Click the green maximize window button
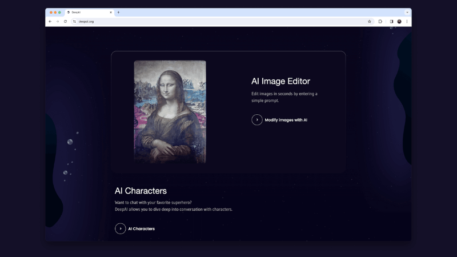This screenshot has width=457, height=257. [59, 13]
